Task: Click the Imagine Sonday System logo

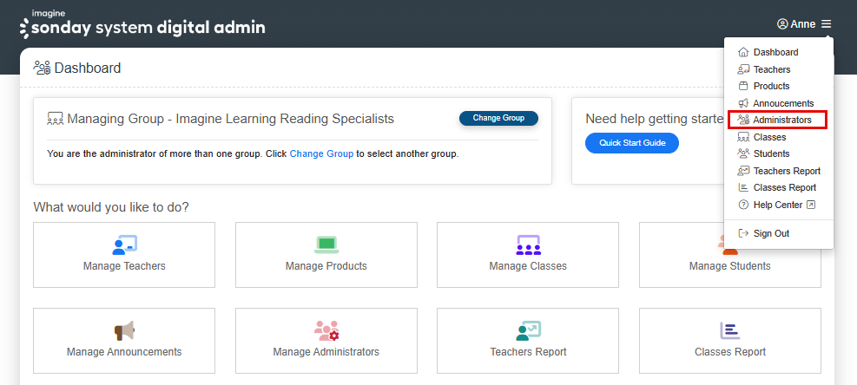Action: click(x=142, y=24)
